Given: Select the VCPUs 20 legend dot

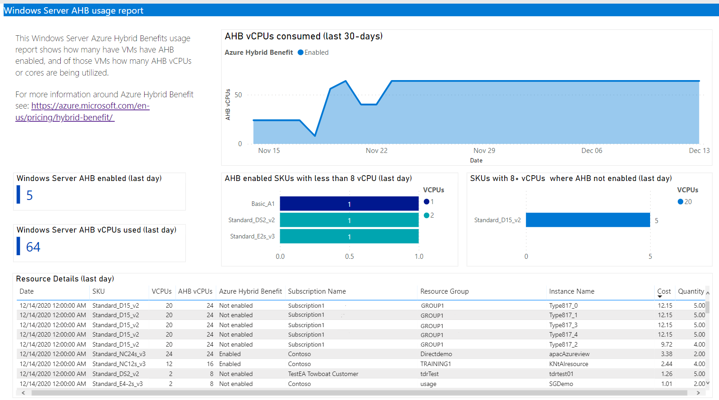Looking at the screenshot, I should 680,202.
